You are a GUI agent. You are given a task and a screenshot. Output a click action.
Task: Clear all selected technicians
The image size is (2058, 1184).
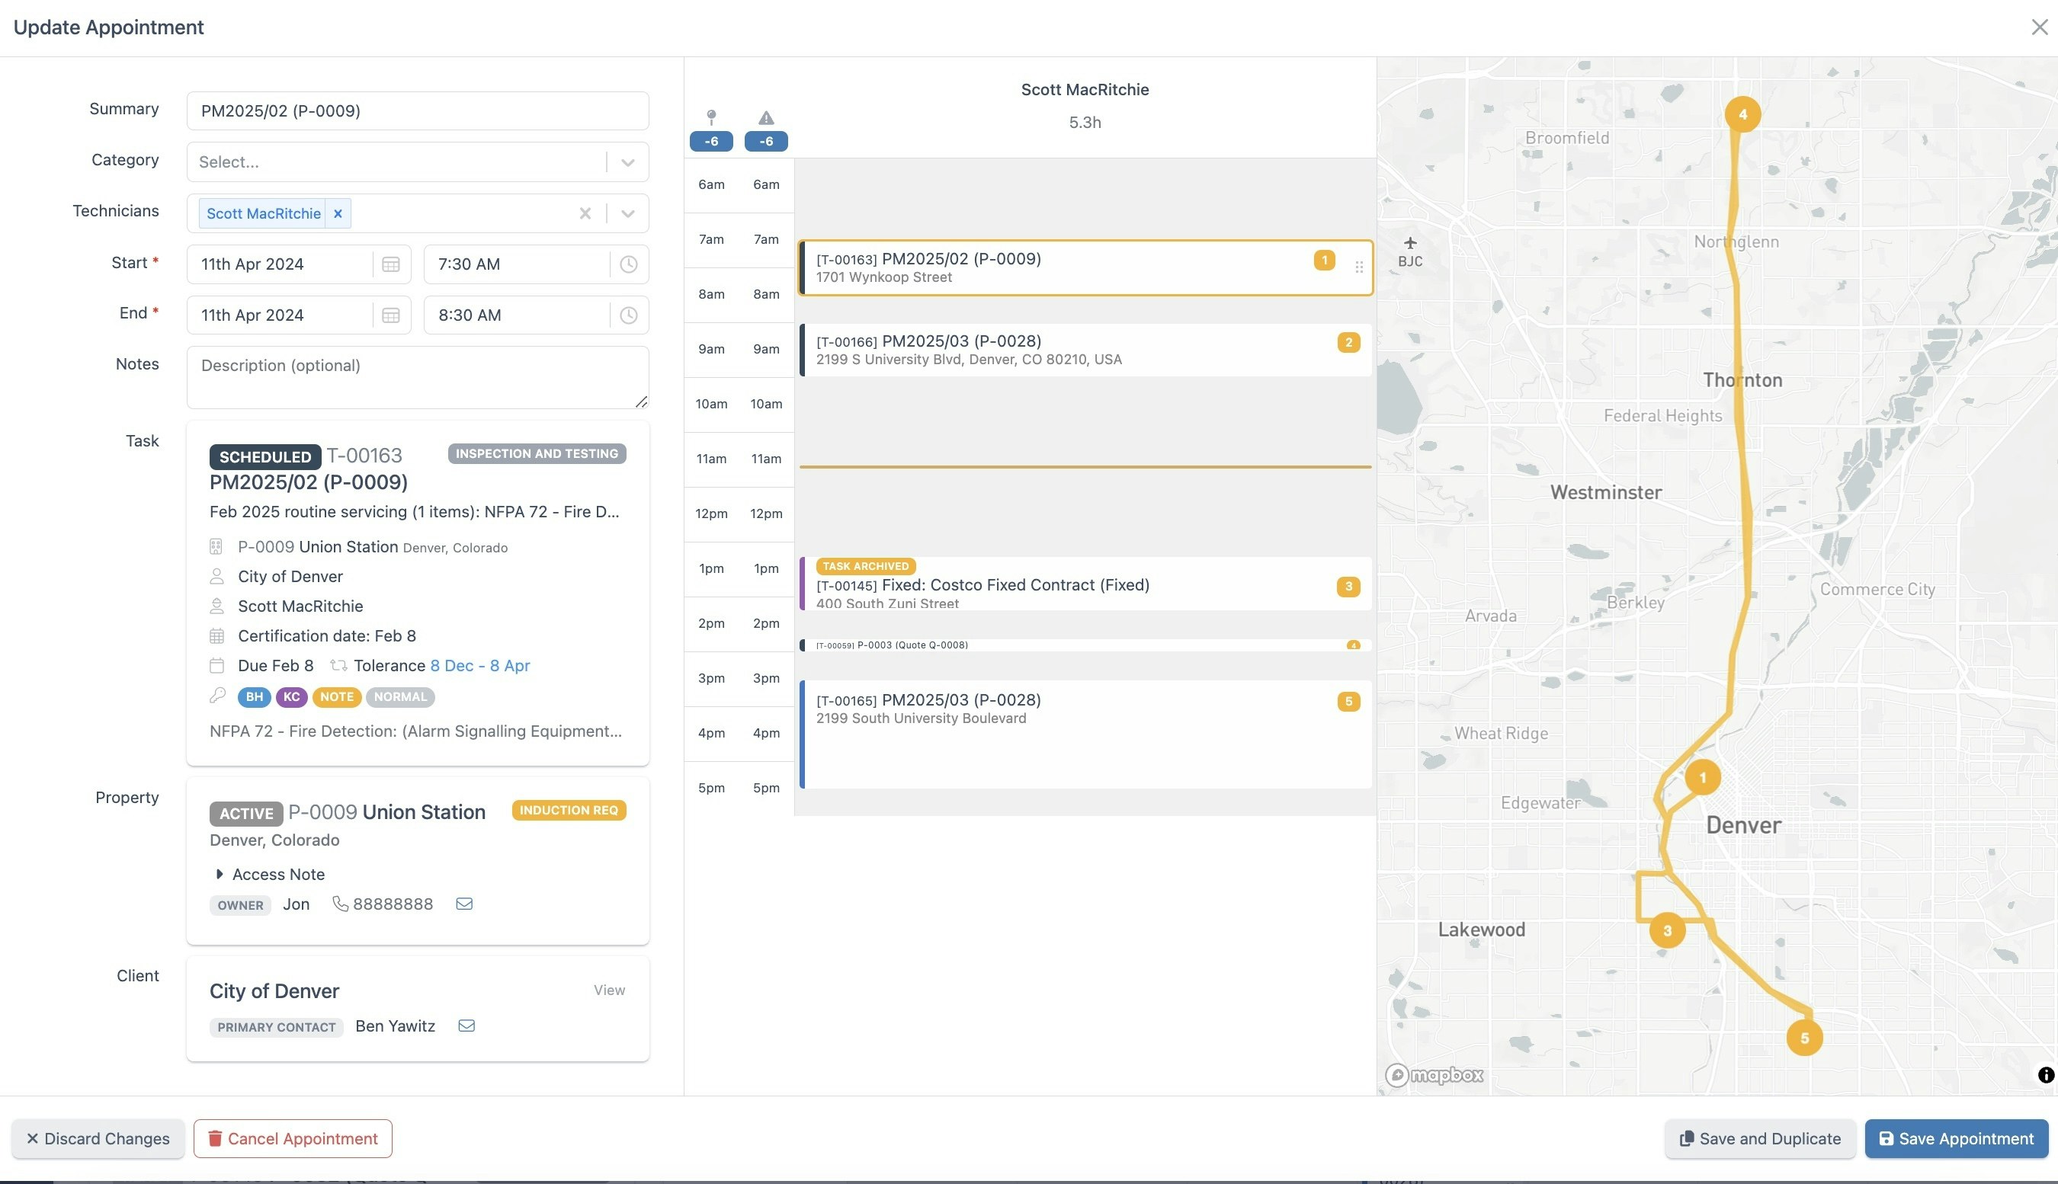pyautogui.click(x=585, y=214)
